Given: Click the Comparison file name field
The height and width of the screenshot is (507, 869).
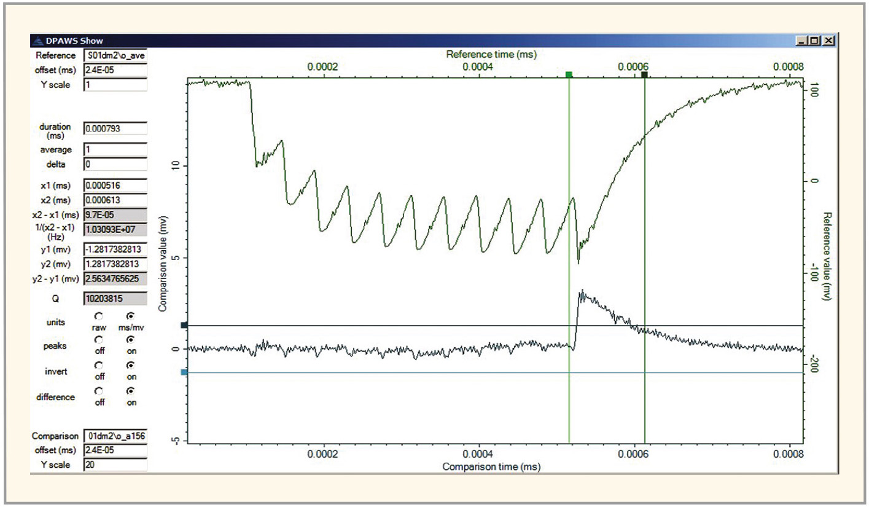Looking at the screenshot, I should [x=115, y=436].
